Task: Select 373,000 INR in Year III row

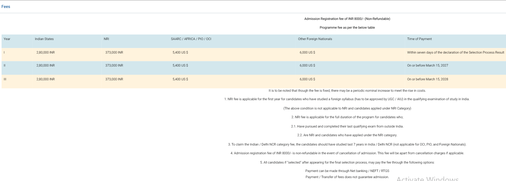Action: [114, 79]
